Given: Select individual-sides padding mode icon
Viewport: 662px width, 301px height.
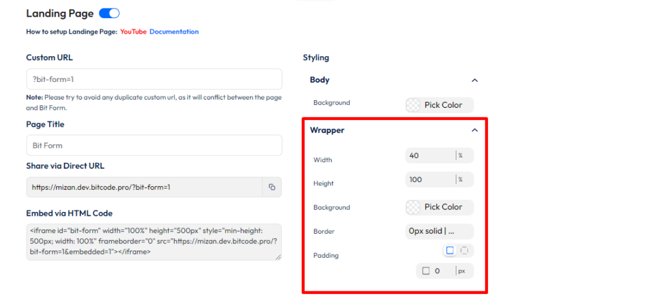Looking at the screenshot, I should pyautogui.click(x=464, y=251).
